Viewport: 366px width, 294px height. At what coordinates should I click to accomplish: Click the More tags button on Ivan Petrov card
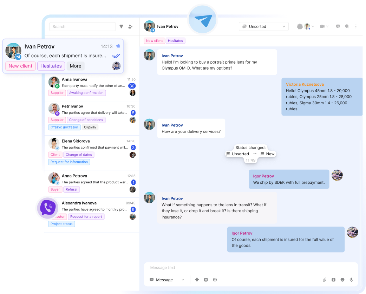76,66
